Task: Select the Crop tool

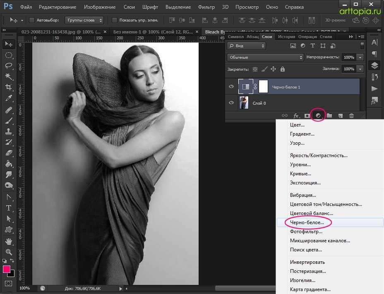Action: tap(9, 87)
